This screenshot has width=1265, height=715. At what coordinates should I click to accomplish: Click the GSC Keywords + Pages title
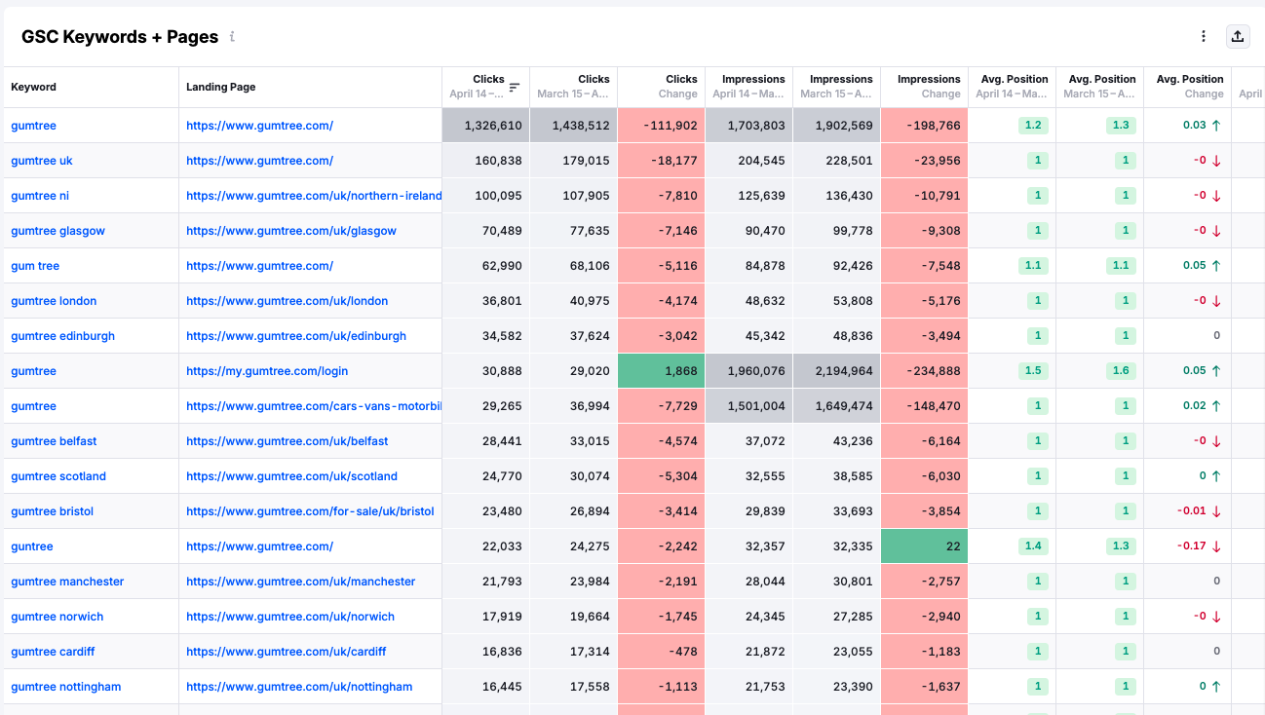click(120, 37)
